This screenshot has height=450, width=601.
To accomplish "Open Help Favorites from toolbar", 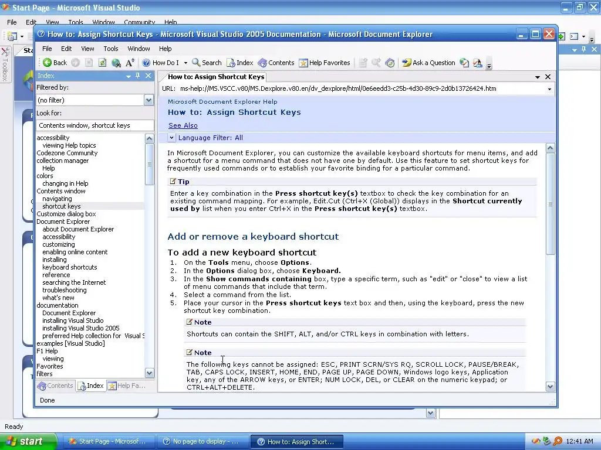I will pos(325,63).
